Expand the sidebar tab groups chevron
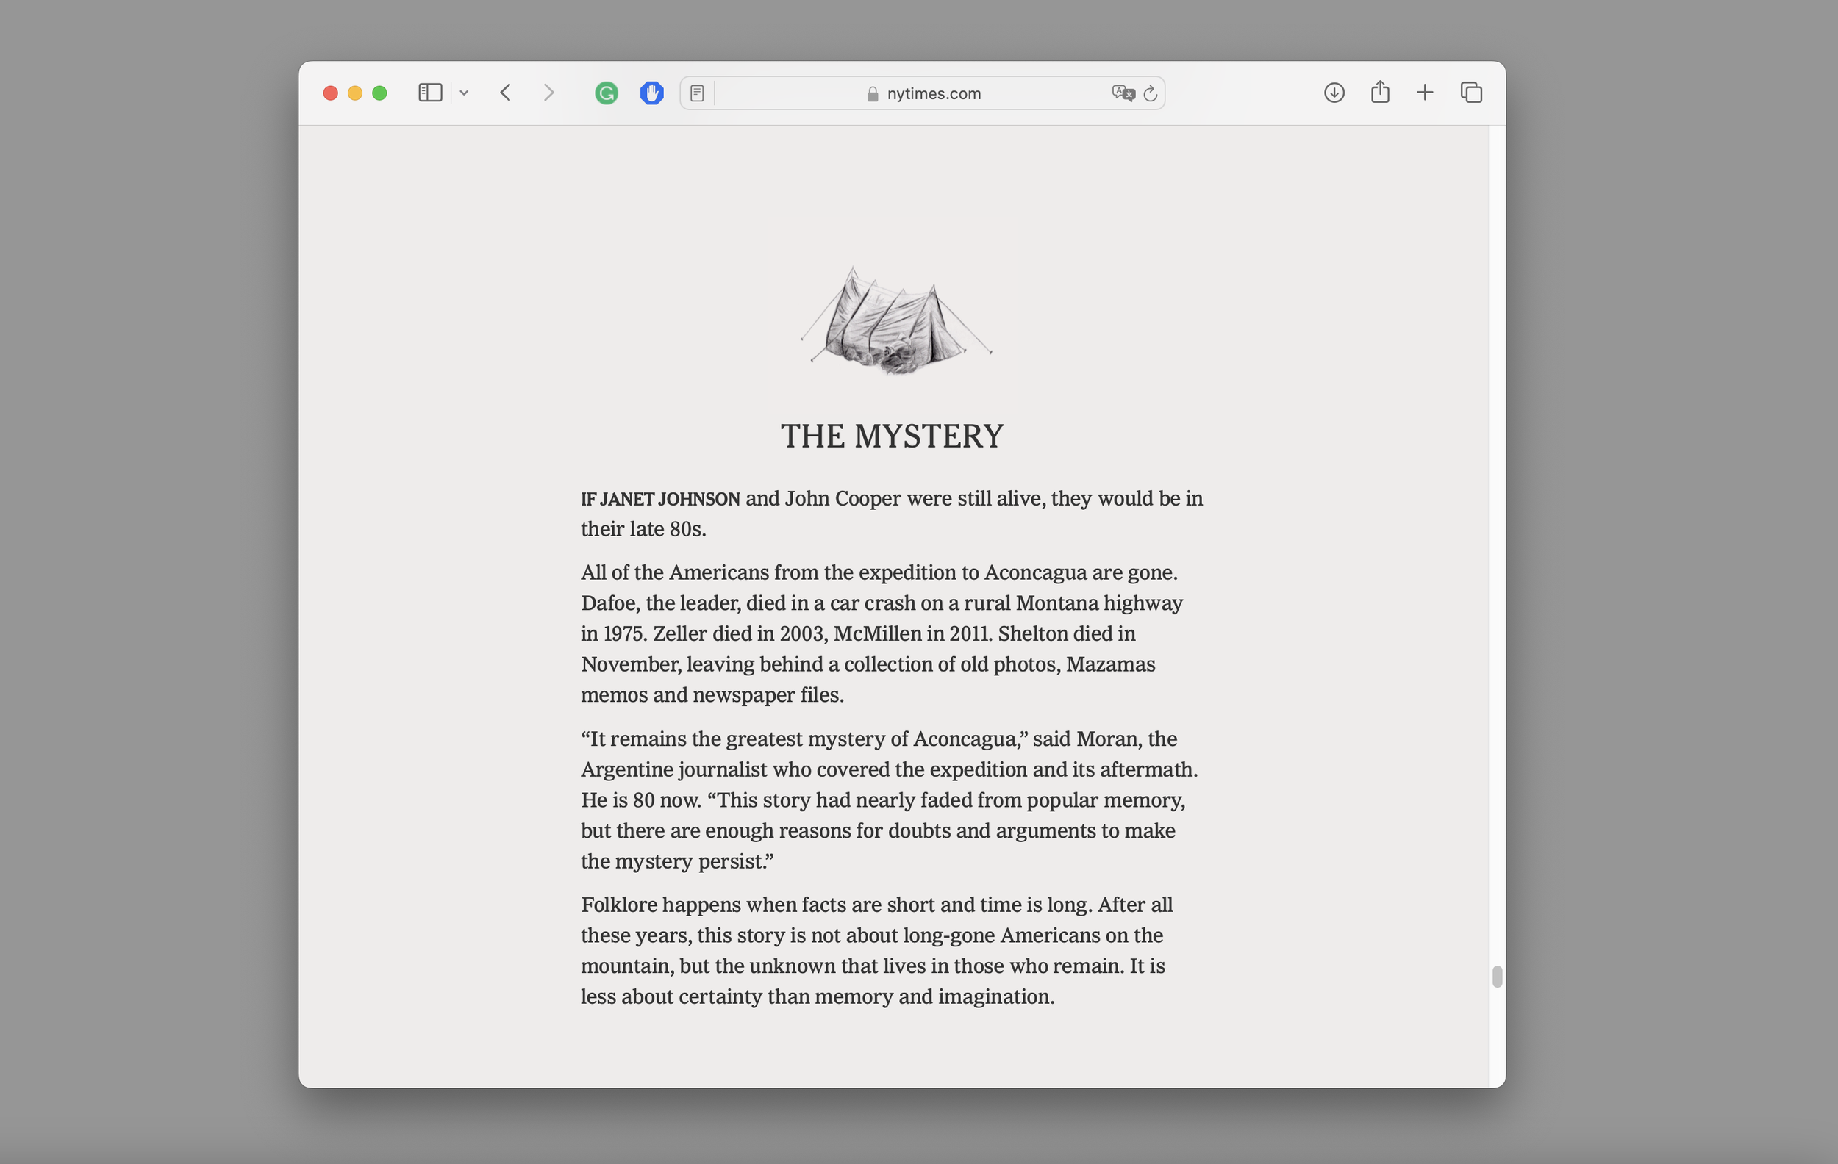 pyautogui.click(x=464, y=93)
